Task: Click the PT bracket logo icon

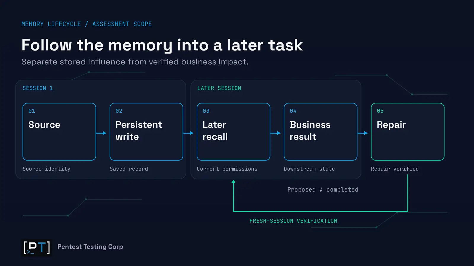Action: [37, 247]
